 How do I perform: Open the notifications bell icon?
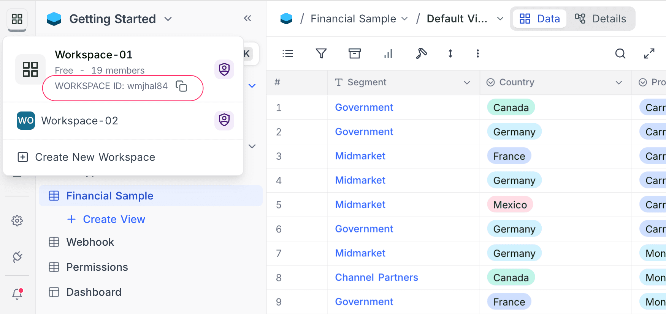pyautogui.click(x=17, y=294)
